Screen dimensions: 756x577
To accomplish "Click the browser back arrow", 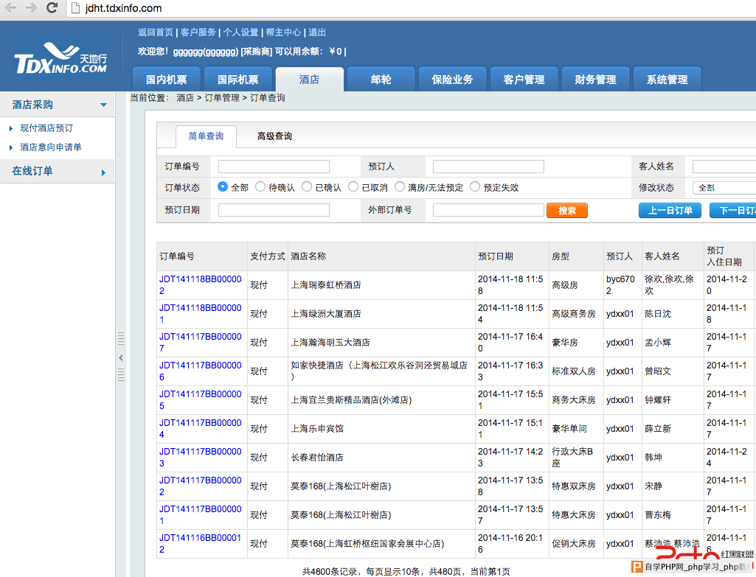I will click(x=11, y=8).
